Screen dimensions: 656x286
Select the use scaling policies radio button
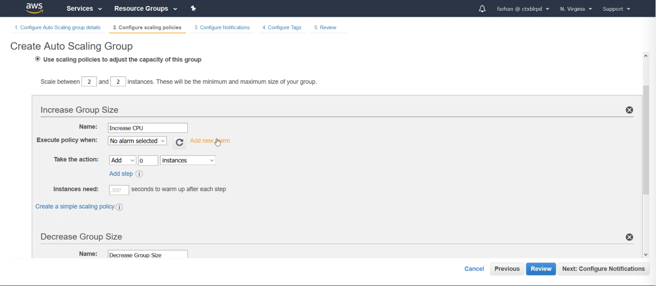click(x=37, y=59)
